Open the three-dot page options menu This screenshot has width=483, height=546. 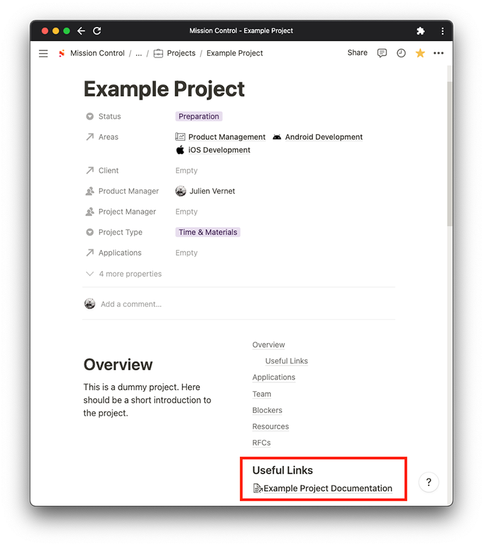point(438,53)
